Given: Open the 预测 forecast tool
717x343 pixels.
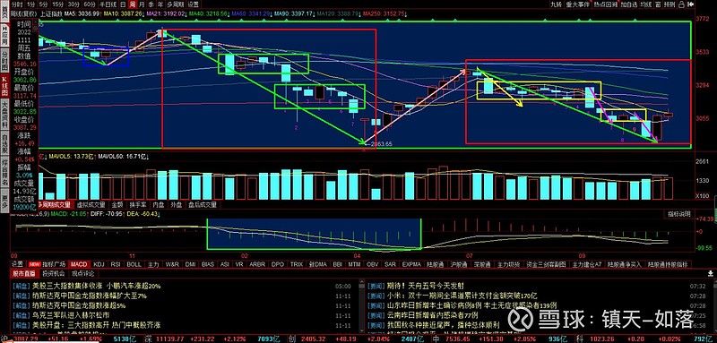Looking at the screenshot, I should [669, 4].
